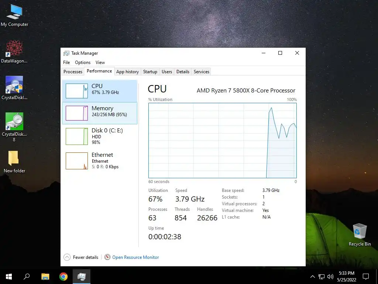Click the AMD Ryzen 7 5800X processor name
This screenshot has height=284, width=378.
point(246,91)
